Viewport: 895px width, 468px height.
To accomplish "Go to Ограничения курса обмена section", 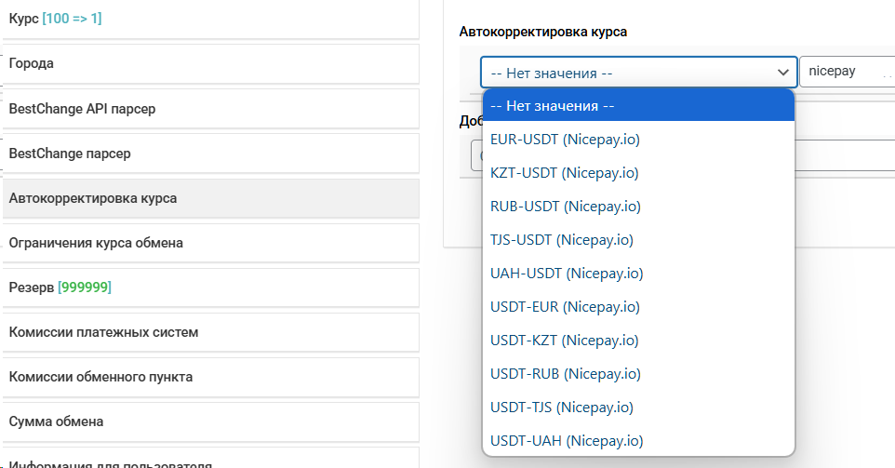I will (210, 243).
